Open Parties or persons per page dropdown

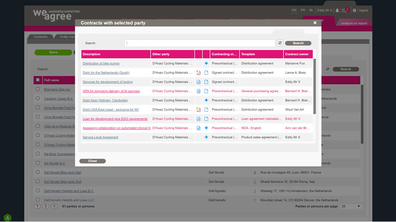point(351,206)
